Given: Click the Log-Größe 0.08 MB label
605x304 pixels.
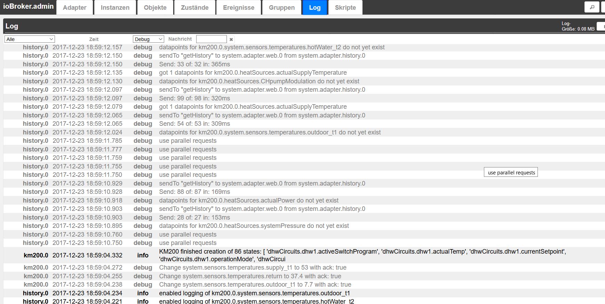Looking at the screenshot, I should (x=578, y=26).
